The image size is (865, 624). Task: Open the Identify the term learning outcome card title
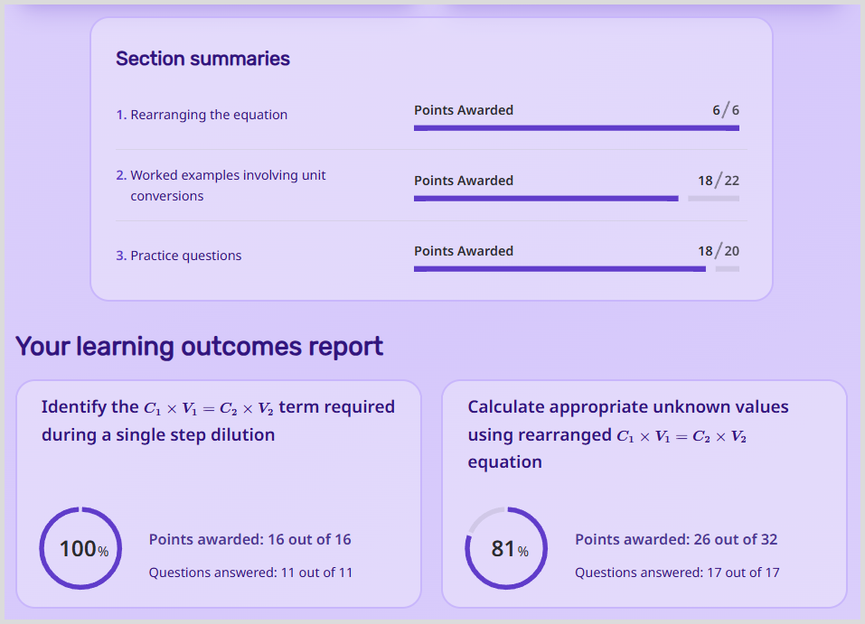(218, 421)
